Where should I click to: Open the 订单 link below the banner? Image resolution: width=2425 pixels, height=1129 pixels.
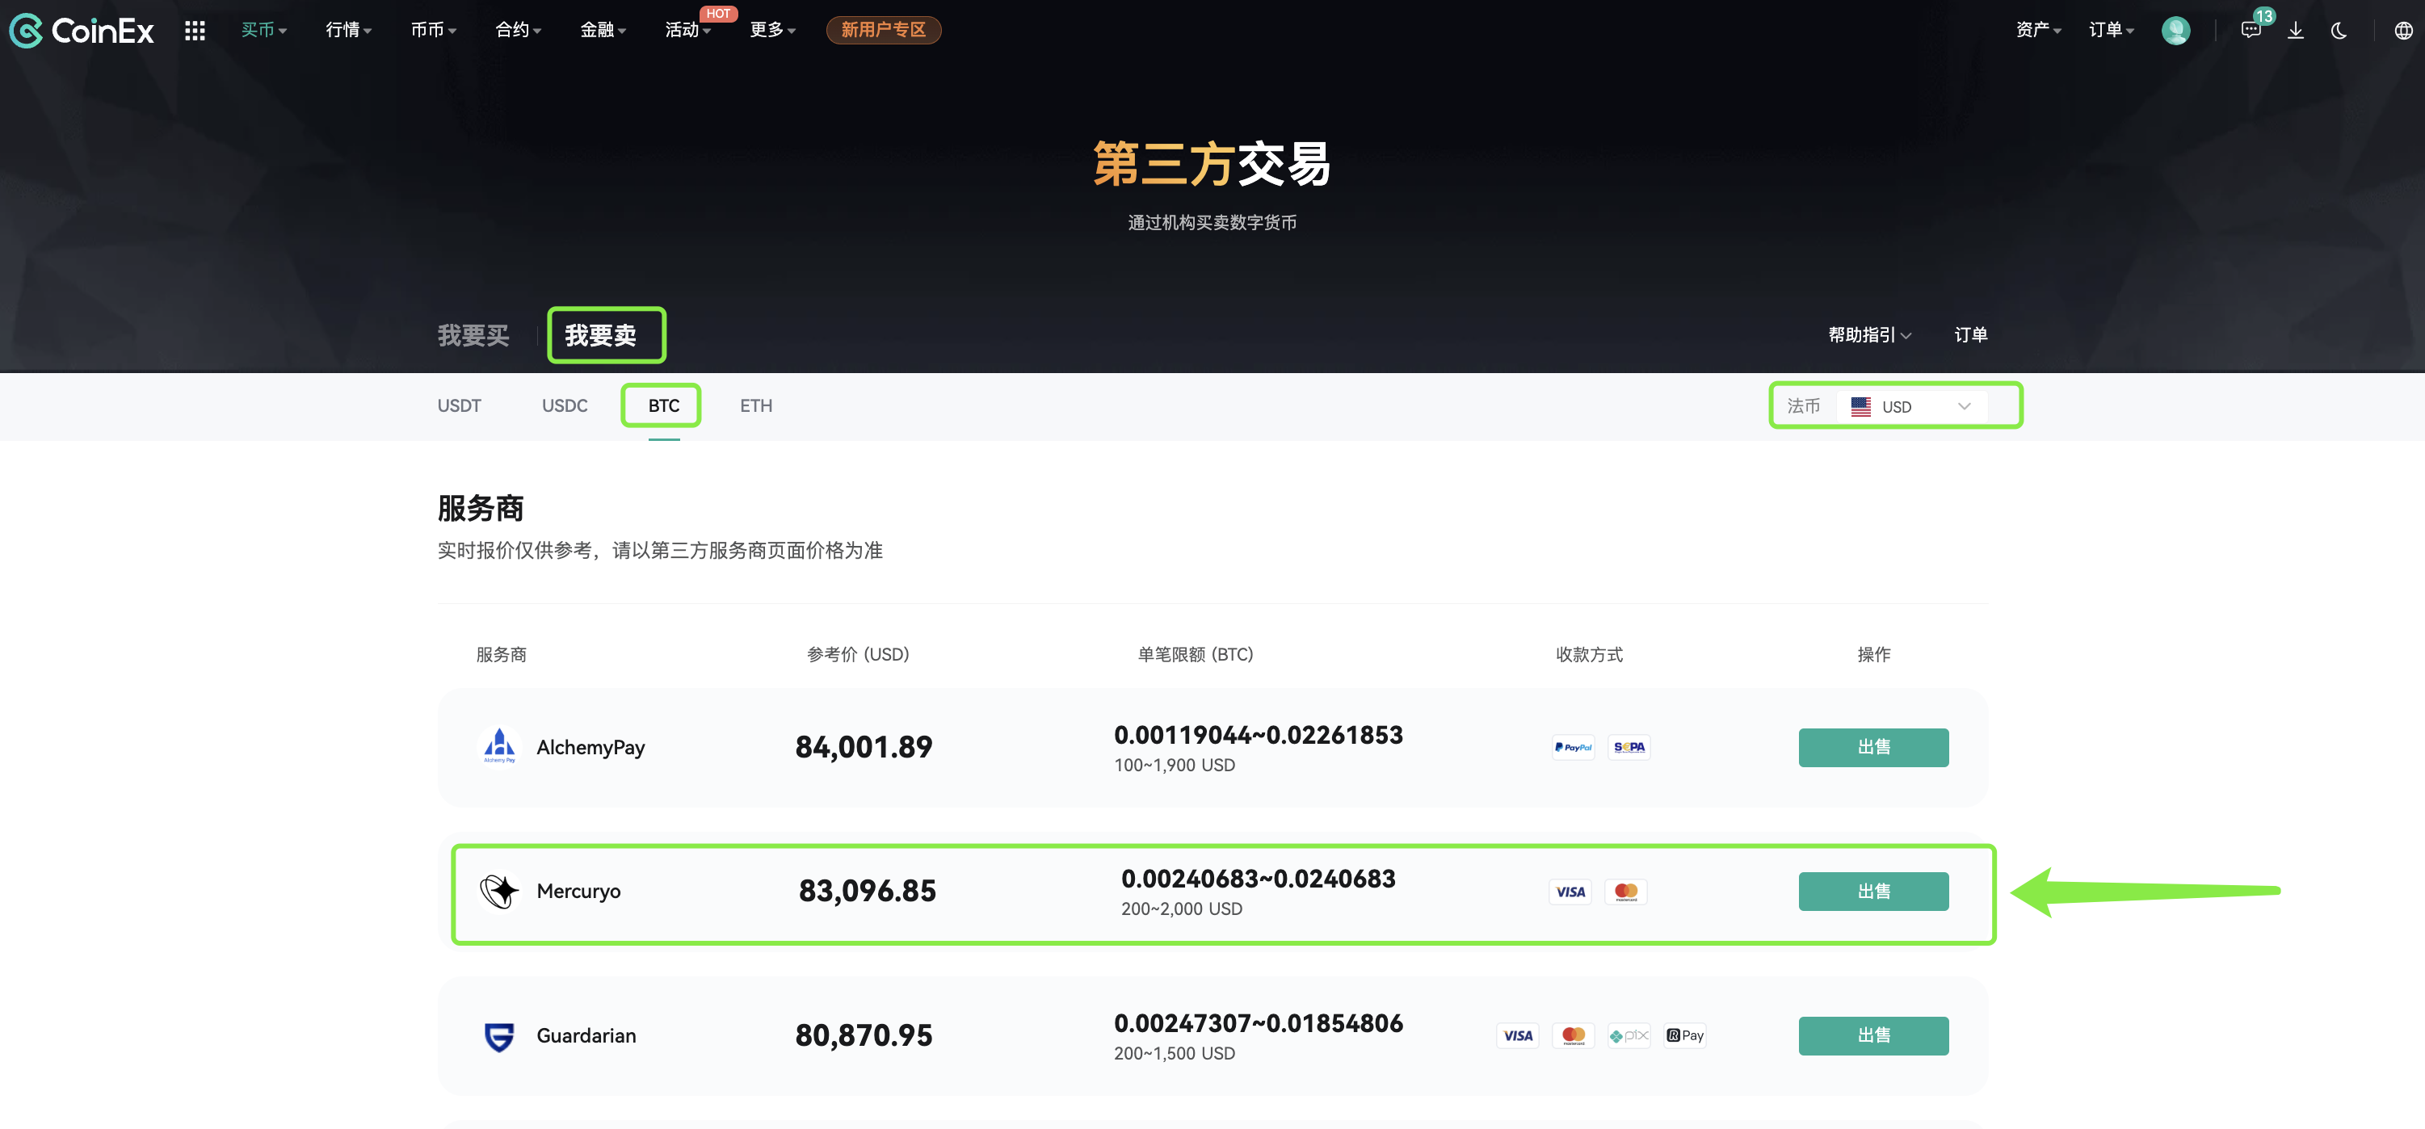point(1970,335)
